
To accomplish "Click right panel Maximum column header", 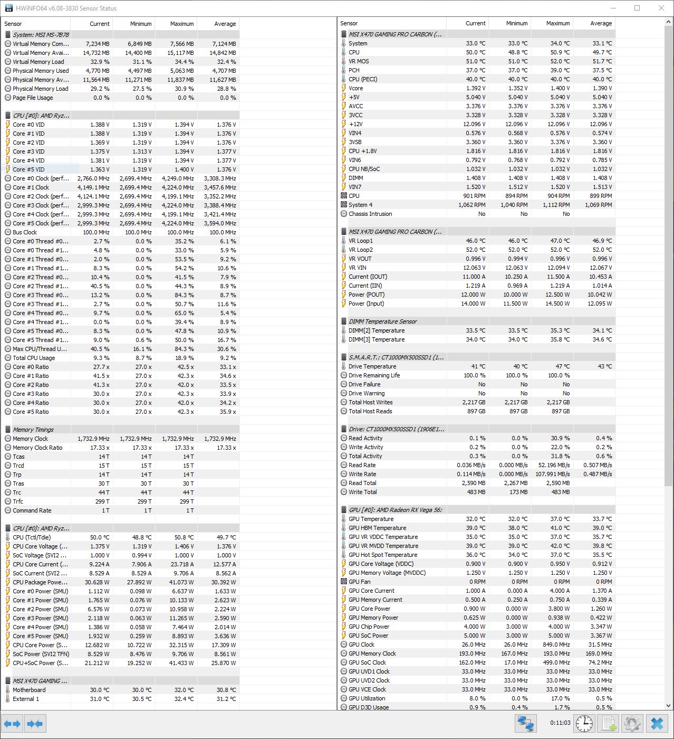I will coord(552,23).
